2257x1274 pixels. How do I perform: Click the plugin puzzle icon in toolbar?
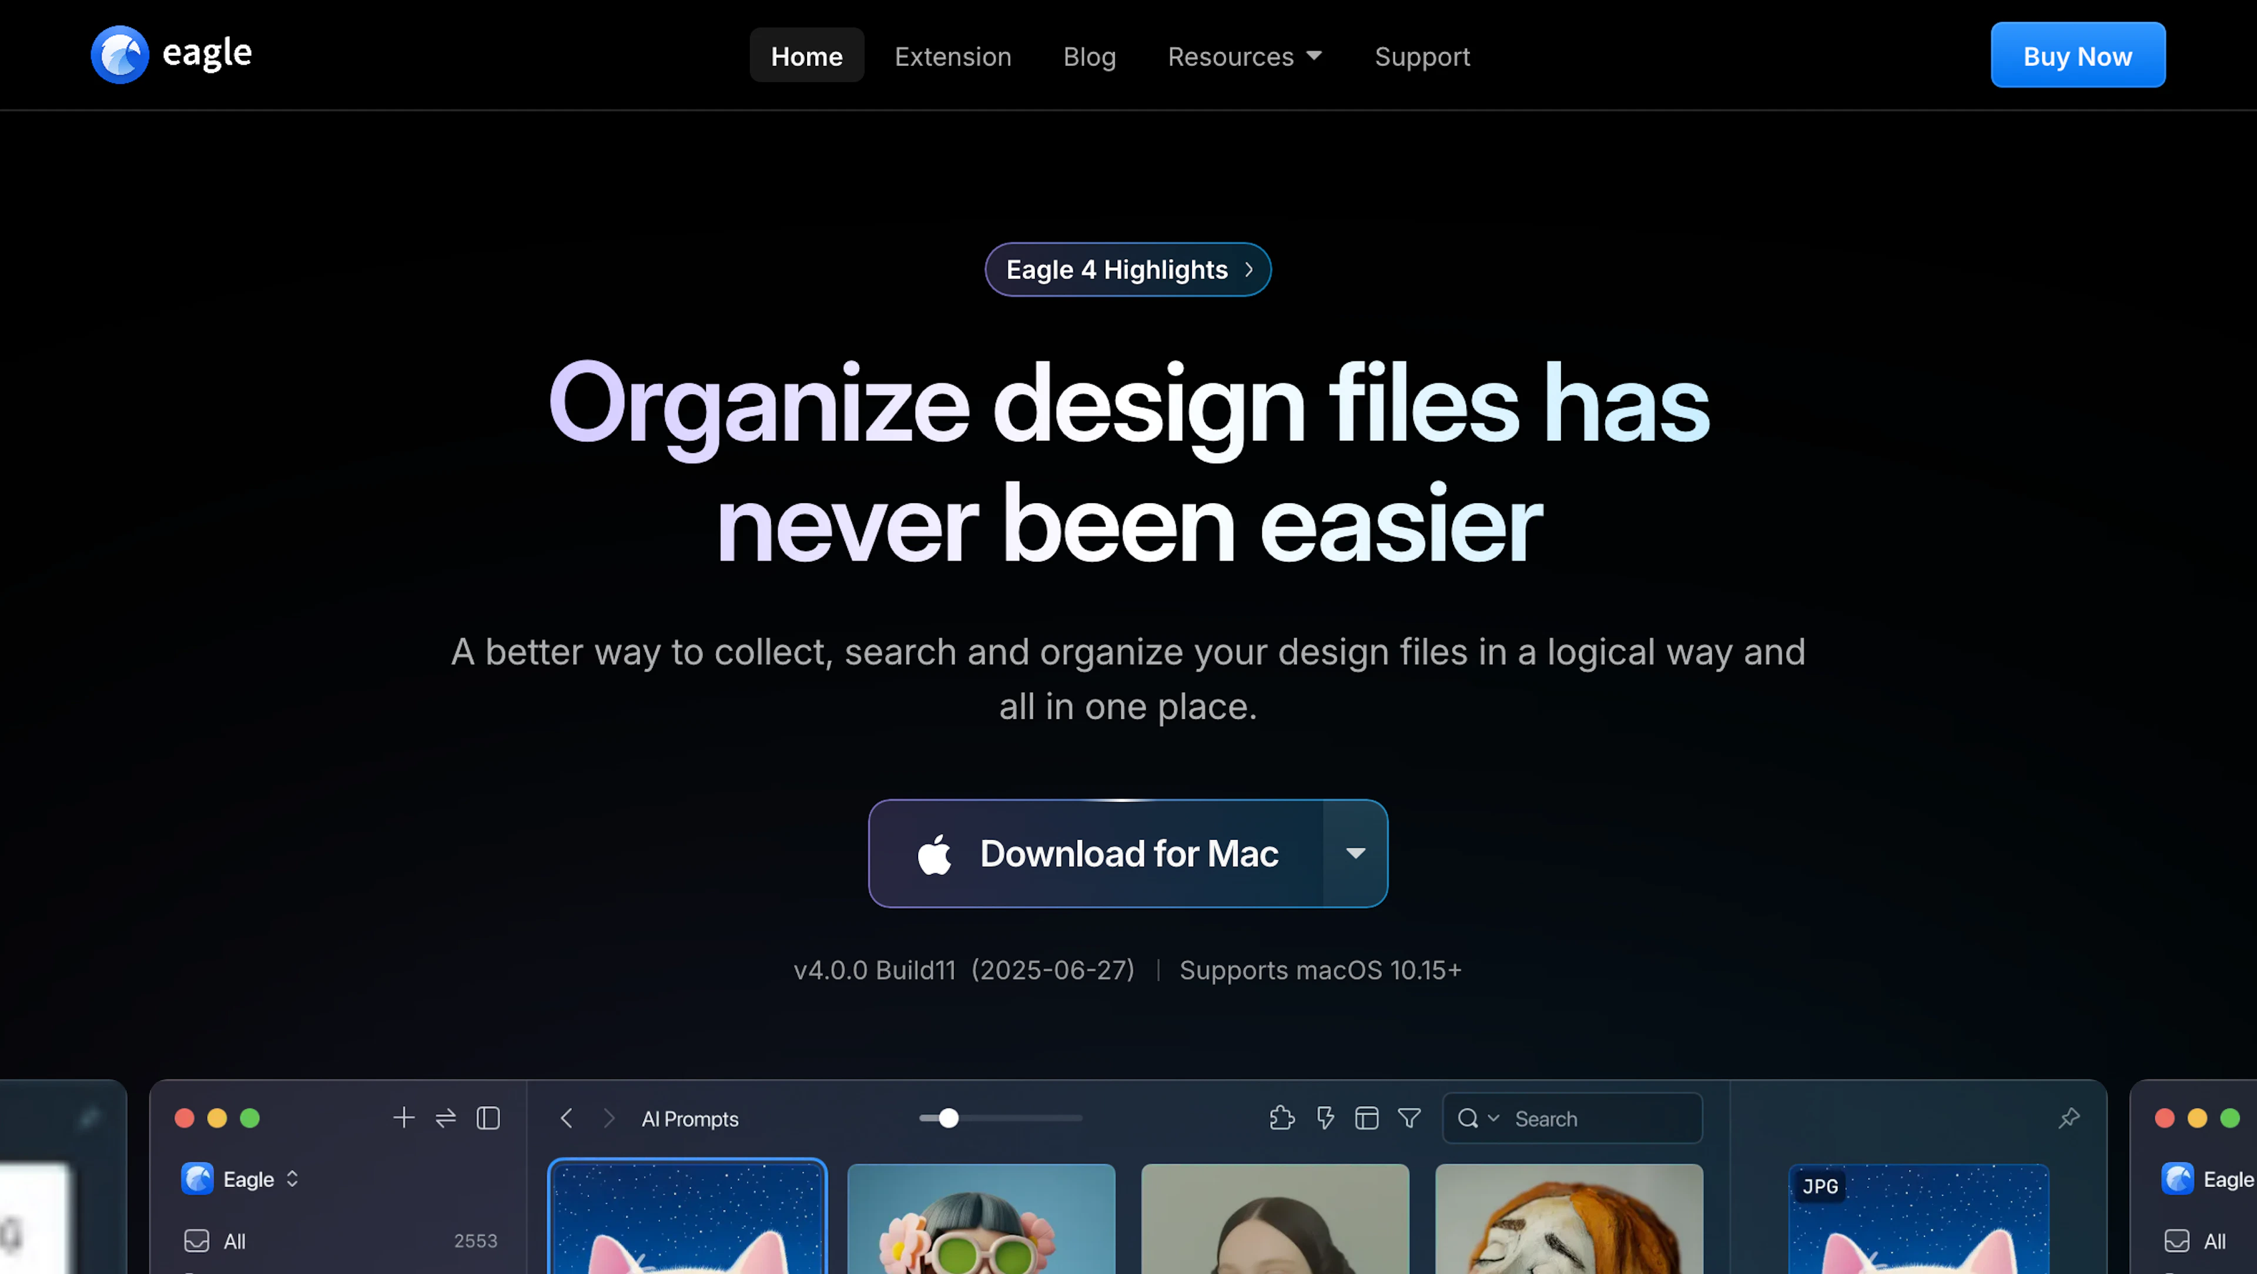pos(1282,1118)
